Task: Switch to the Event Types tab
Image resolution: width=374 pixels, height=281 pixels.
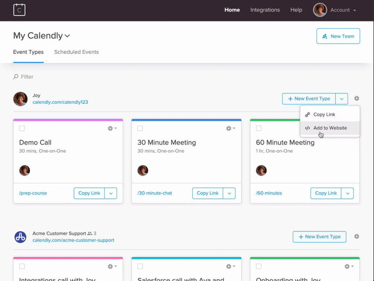Action: tap(28, 52)
